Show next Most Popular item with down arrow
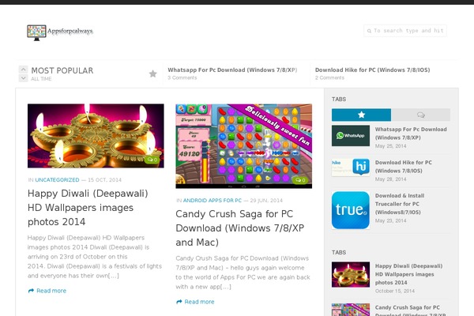The image size is (474, 316). [23, 78]
